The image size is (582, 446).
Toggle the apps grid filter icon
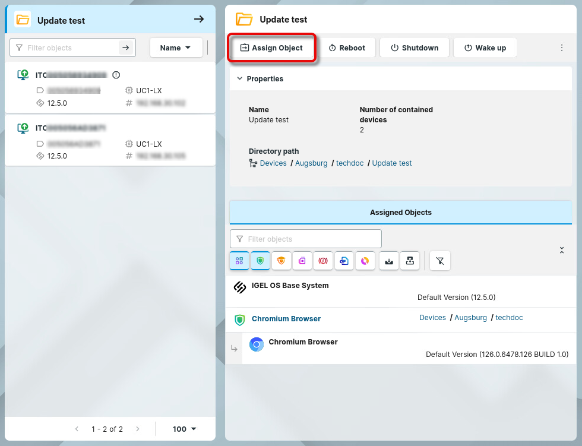(239, 261)
